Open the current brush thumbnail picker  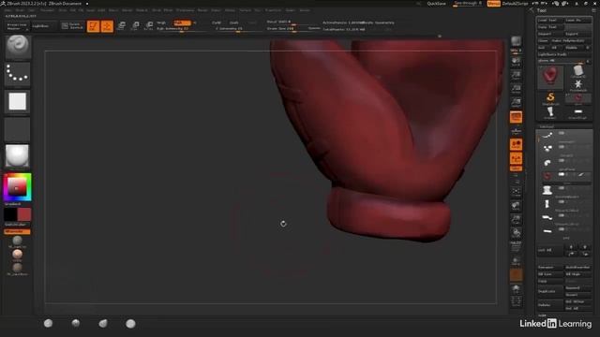pos(17,47)
